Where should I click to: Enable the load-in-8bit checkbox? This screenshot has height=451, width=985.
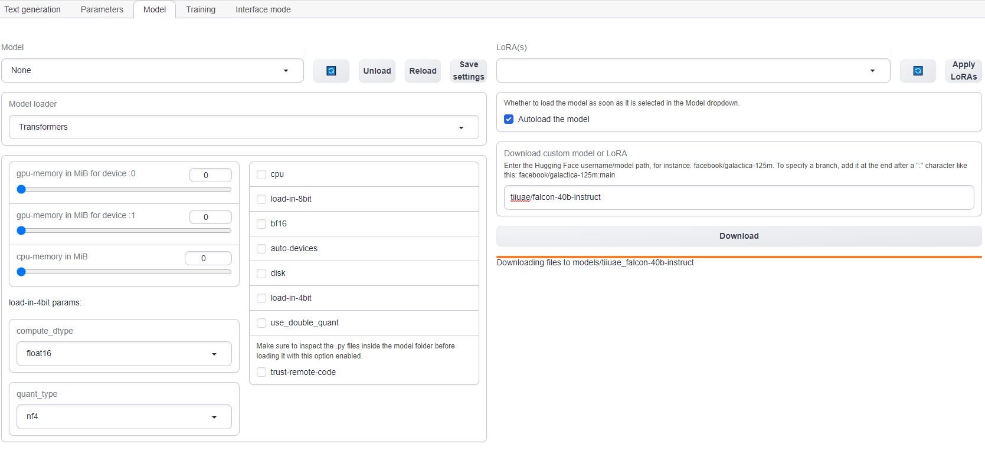point(261,199)
